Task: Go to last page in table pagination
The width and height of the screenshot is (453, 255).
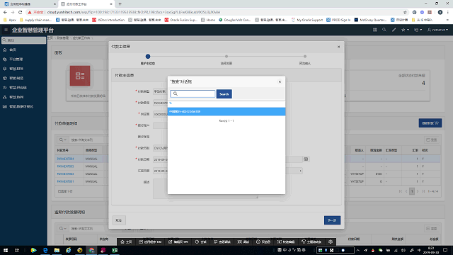Action: (x=423, y=191)
